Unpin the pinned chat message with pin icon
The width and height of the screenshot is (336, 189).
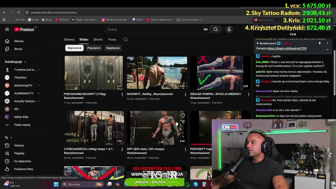[319, 43]
